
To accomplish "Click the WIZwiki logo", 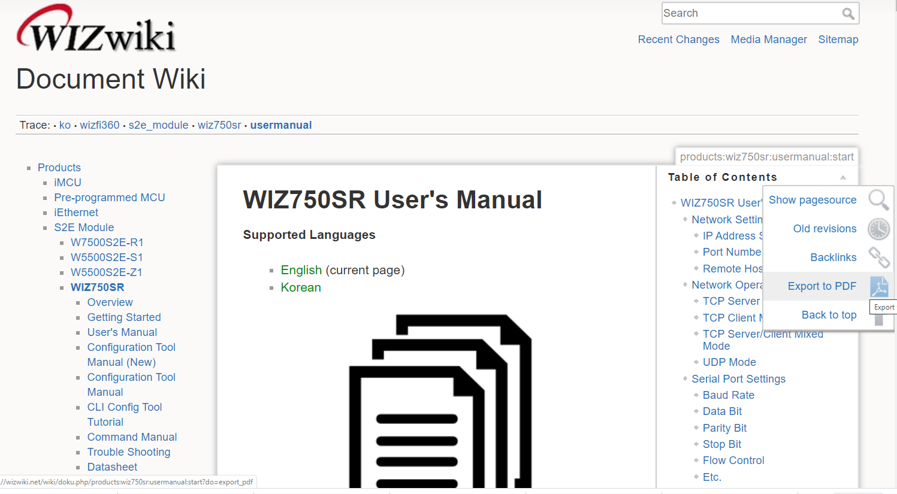I will click(x=96, y=28).
